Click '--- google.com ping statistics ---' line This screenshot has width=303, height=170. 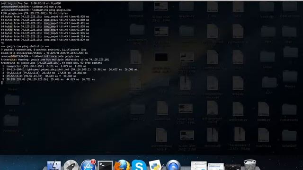25,46
